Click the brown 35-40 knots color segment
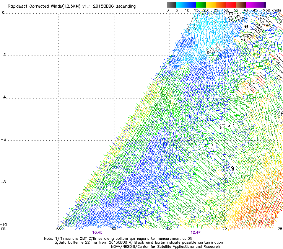The height and width of the screenshot is (249, 283). [x=241, y=5]
